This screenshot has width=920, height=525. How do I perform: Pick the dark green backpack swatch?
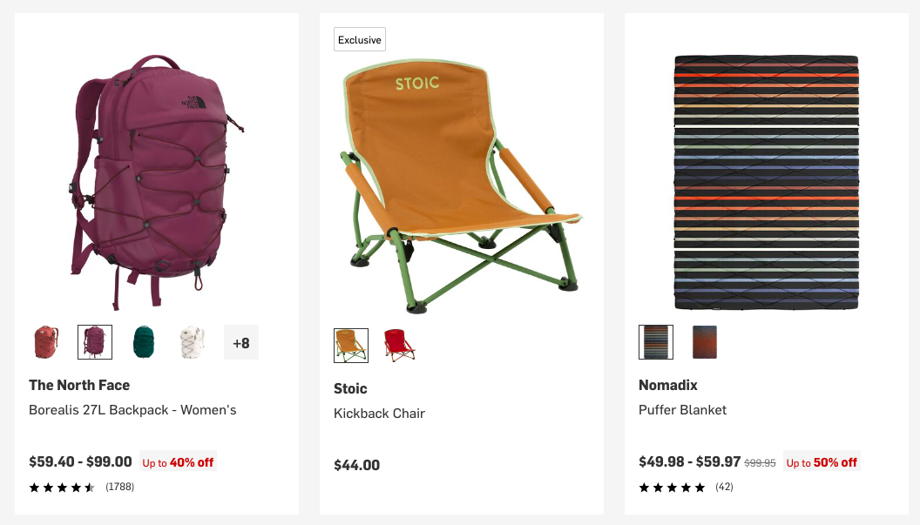pos(144,342)
